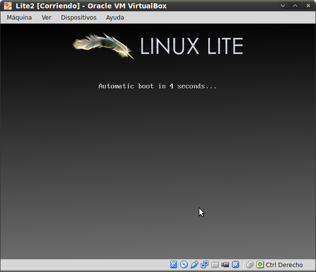Click the optical disc drive status icon
This screenshot has height=272, width=316.
pos(184,265)
